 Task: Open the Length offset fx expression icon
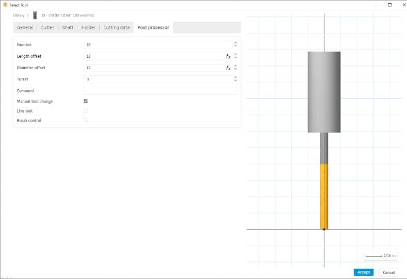228,57
